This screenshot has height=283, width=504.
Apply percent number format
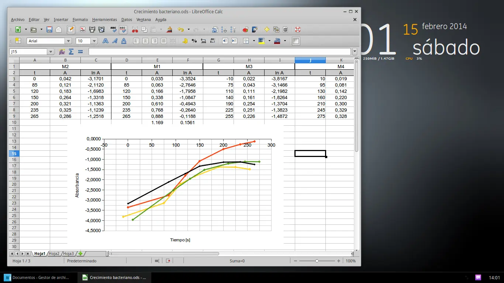tap(194, 41)
